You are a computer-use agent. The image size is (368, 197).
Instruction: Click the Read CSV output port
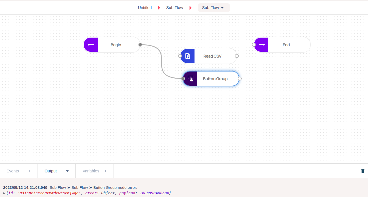(x=237, y=56)
